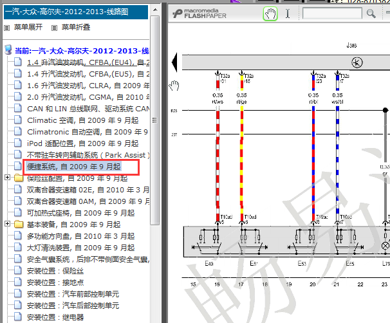
Task: Select 便捷系统, 自 2009 年 9 月起
Action: click(x=73, y=167)
